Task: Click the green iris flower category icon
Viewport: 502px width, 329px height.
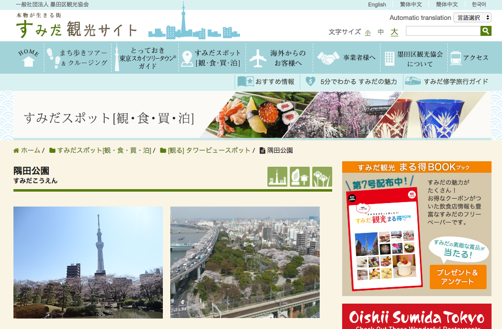Action: click(322, 177)
